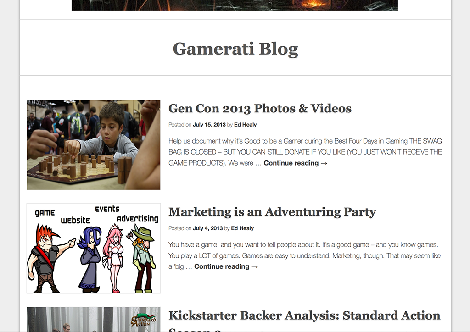Open the Gen Con 2013 Photos & Videos post title
Image resolution: width=470 pixels, height=332 pixels.
[x=260, y=108]
